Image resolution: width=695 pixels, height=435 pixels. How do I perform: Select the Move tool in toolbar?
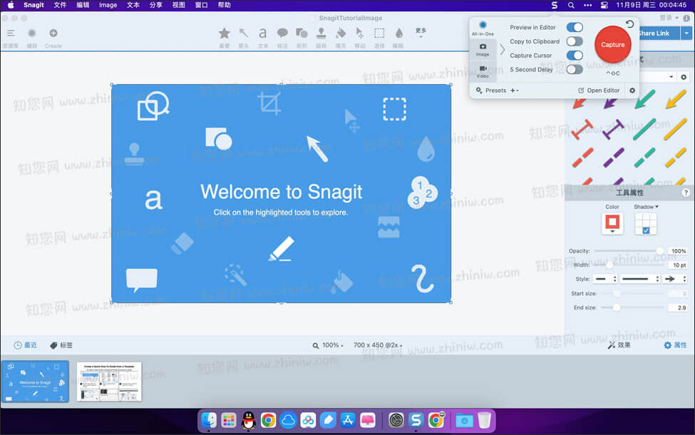pos(359,34)
